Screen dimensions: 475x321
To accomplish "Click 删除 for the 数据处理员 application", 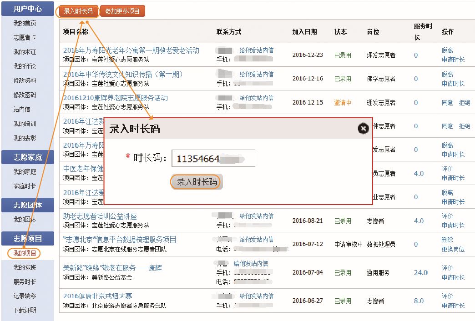I will [x=447, y=240].
